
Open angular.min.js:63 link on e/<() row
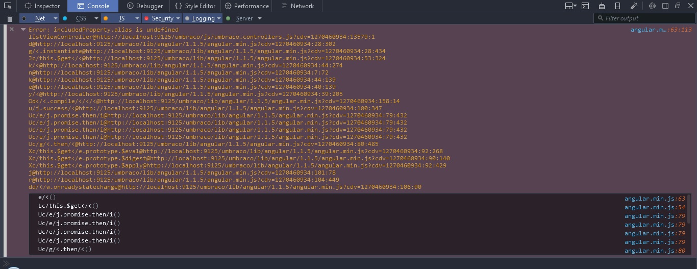[655, 199]
